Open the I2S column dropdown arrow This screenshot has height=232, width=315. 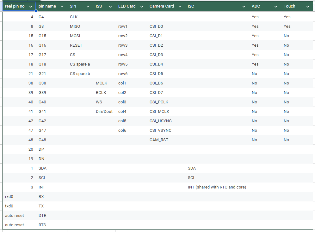110,6
